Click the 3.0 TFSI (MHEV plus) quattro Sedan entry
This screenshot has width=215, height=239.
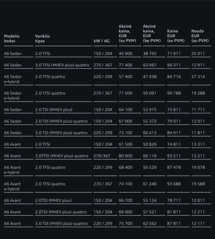62,65
